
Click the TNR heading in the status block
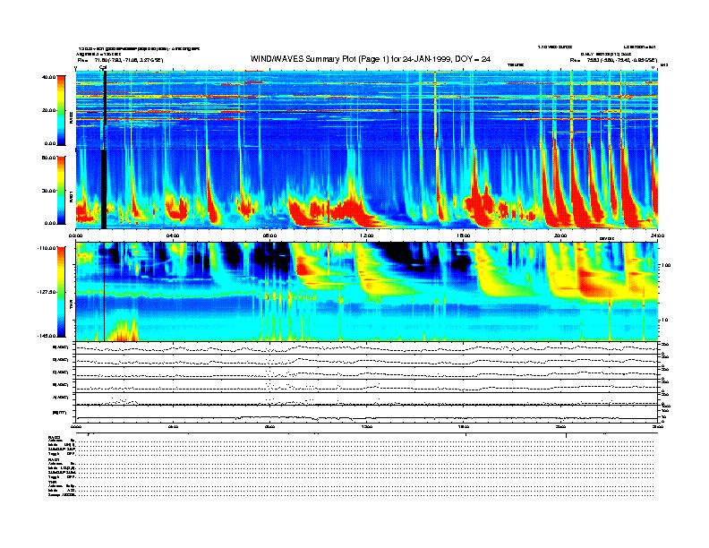[52, 482]
